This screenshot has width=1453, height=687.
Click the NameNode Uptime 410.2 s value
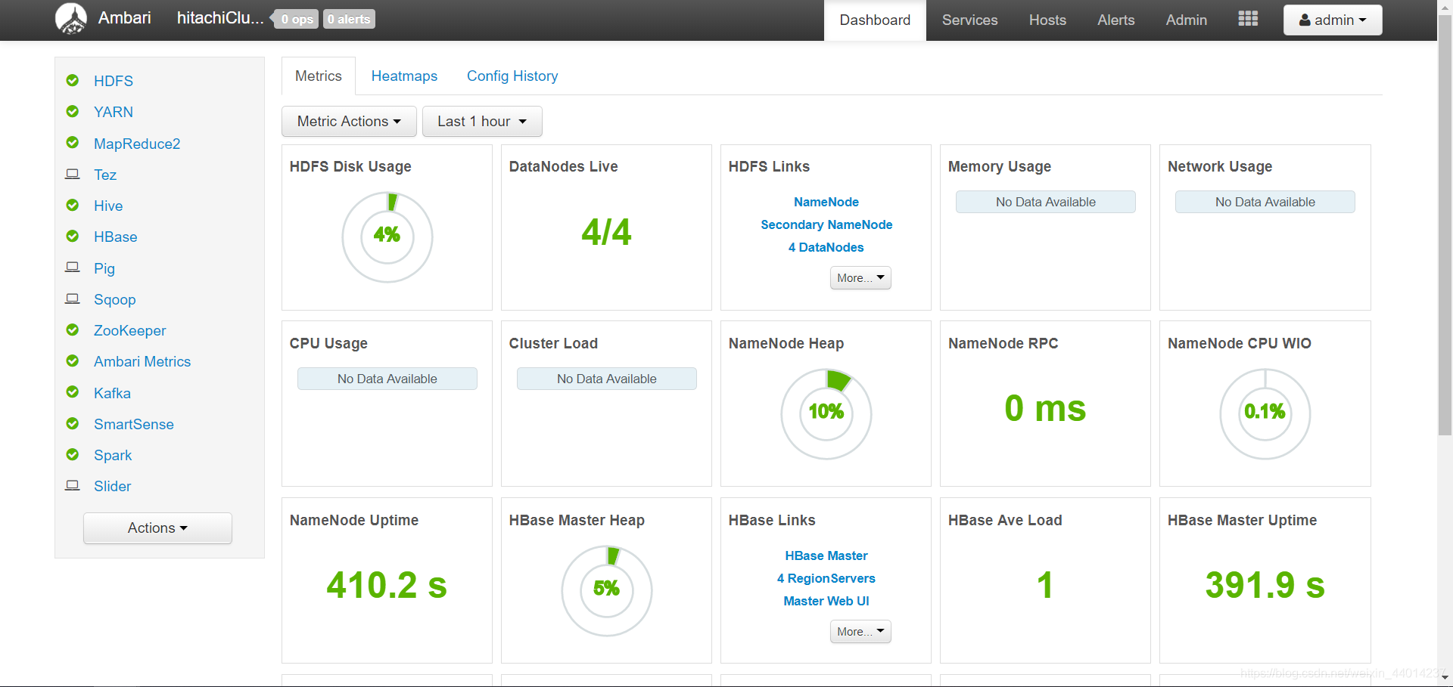pos(387,585)
